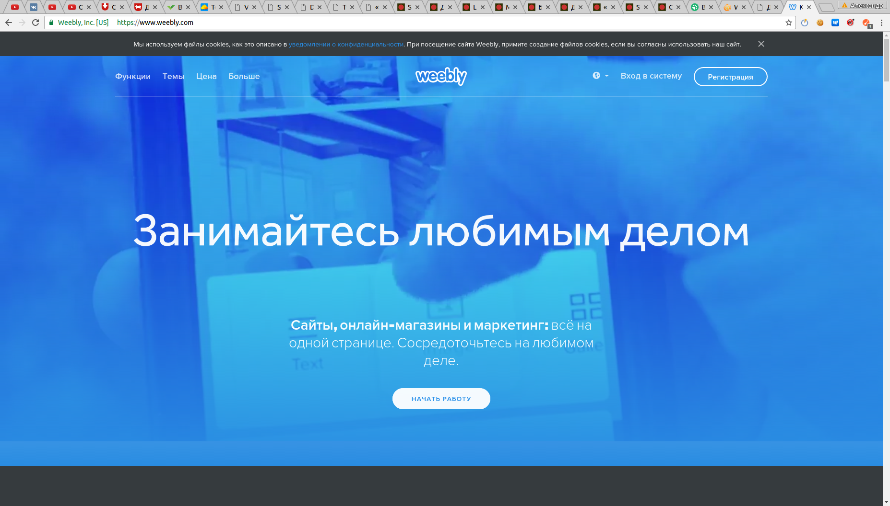Viewport: 890px width, 506px height.
Task: Open the Больше menu item
Action: (x=244, y=76)
